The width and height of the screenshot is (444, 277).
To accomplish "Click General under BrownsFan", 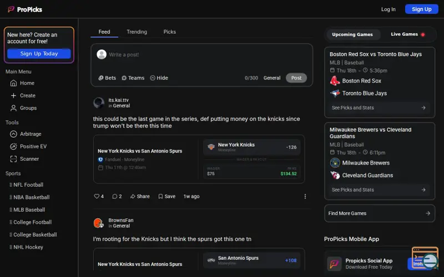I will [x=122, y=226].
